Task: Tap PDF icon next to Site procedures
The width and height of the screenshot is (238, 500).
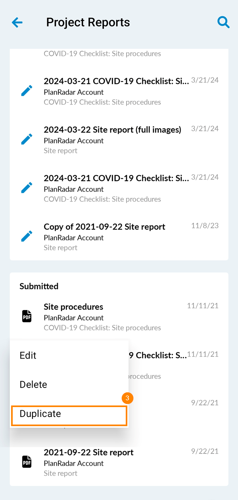Action: tap(27, 317)
